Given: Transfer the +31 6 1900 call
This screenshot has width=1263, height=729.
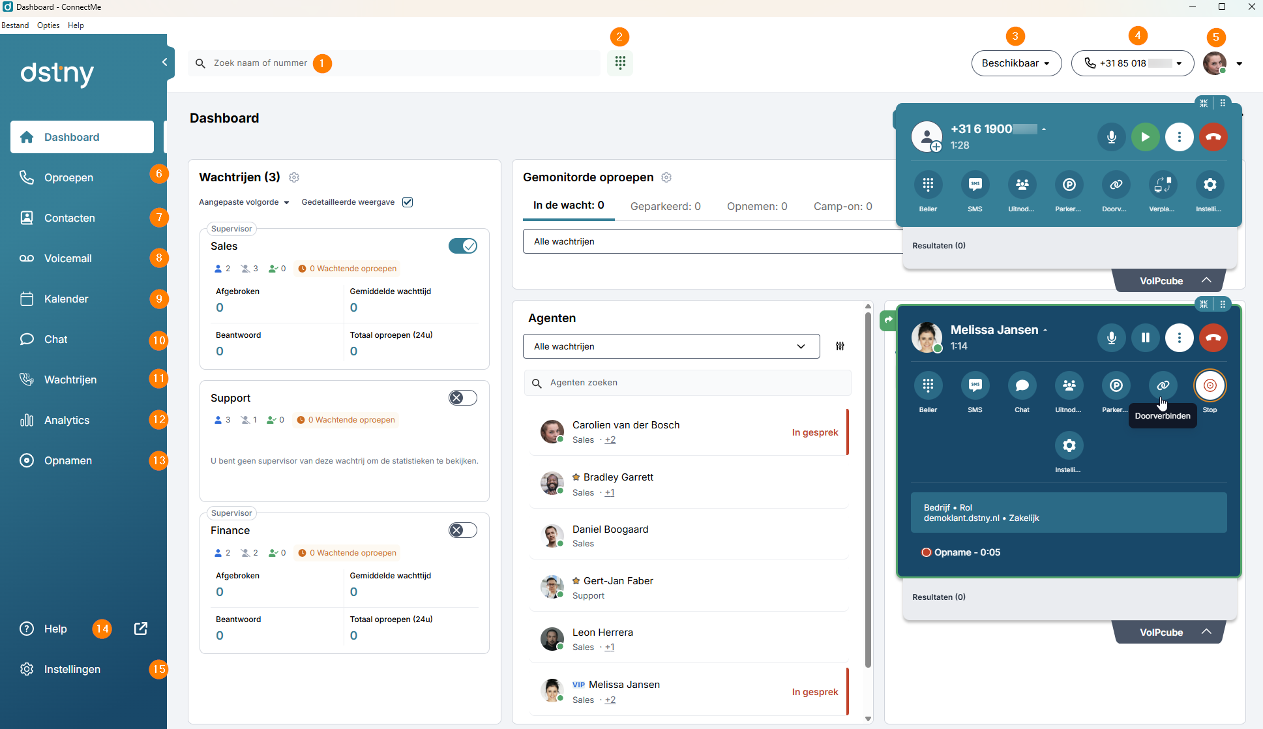Looking at the screenshot, I should [1116, 185].
